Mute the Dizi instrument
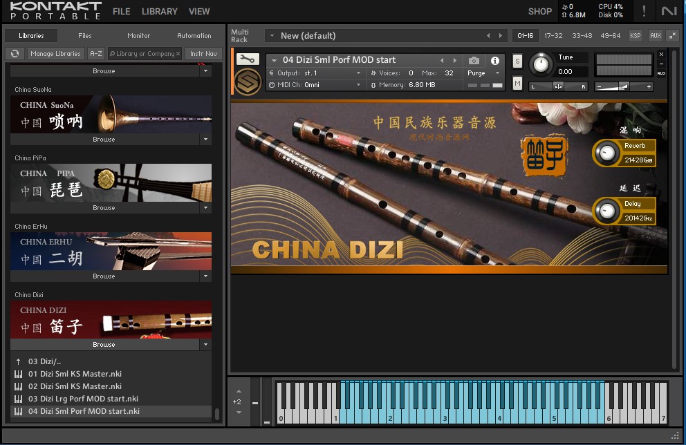This screenshot has width=686, height=445. coord(517,83)
